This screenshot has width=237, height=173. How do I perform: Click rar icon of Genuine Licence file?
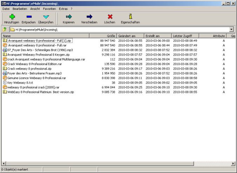tap(5, 78)
